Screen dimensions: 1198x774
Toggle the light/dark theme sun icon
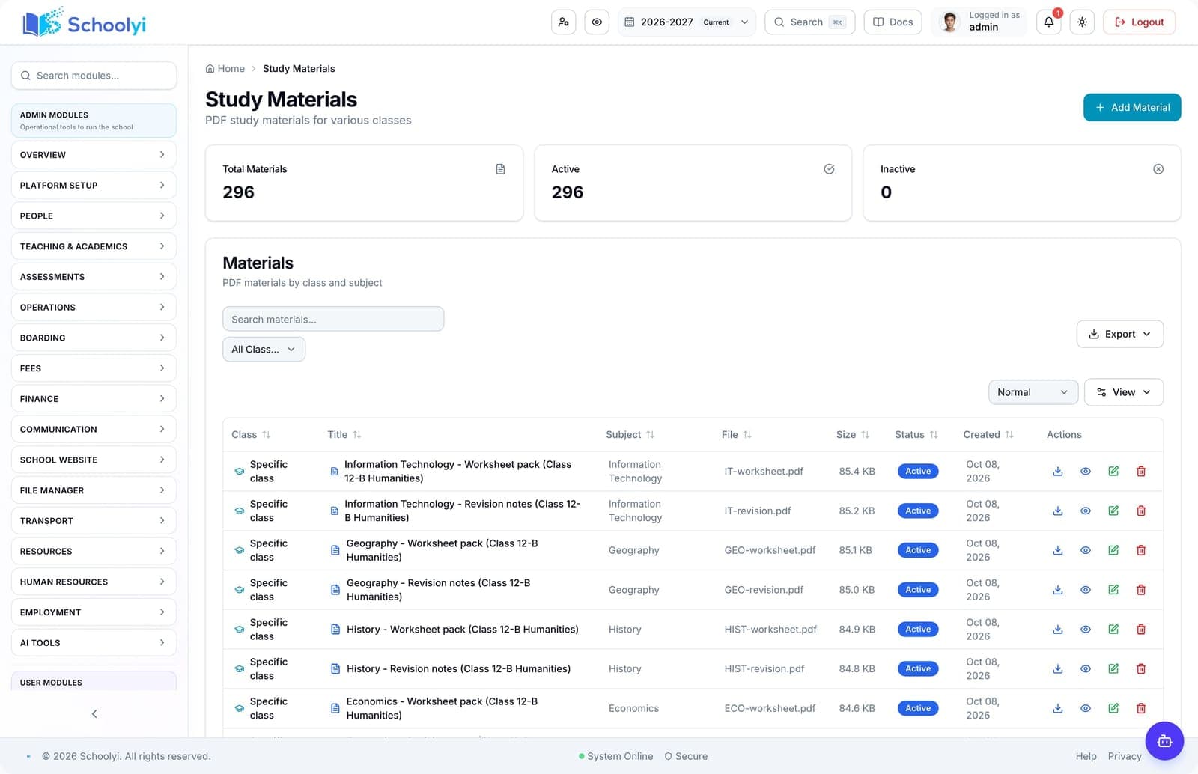pos(1082,22)
